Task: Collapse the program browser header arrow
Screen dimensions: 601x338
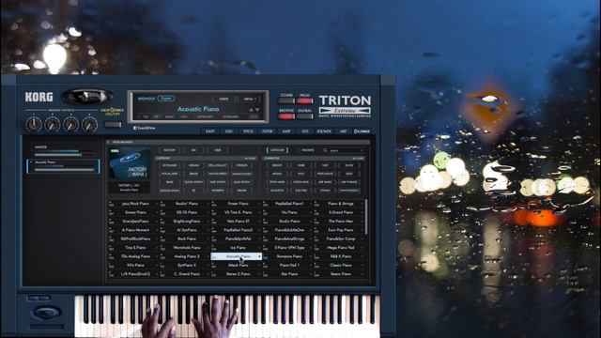Action: click(x=109, y=142)
